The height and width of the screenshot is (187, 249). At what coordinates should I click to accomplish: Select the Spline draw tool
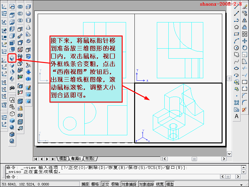(237, 61)
